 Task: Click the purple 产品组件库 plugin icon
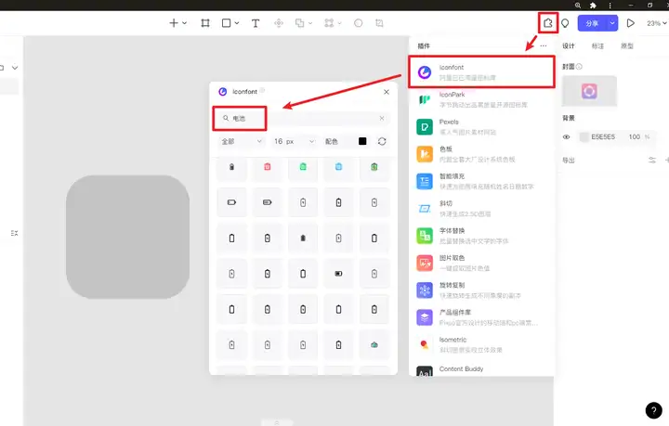pyautogui.click(x=425, y=317)
